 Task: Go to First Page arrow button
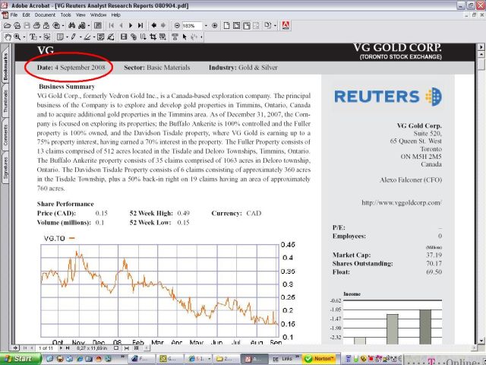pos(112,26)
